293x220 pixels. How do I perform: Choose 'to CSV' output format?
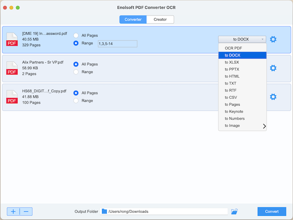(x=242, y=97)
